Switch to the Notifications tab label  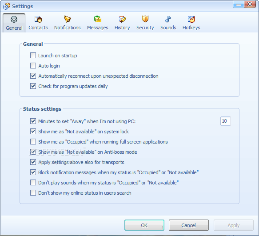(68, 28)
